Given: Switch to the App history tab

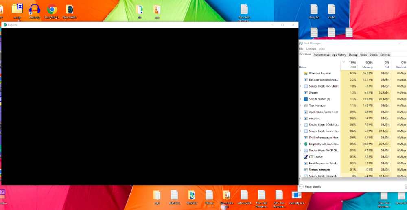Looking at the screenshot, I should click(339, 55).
